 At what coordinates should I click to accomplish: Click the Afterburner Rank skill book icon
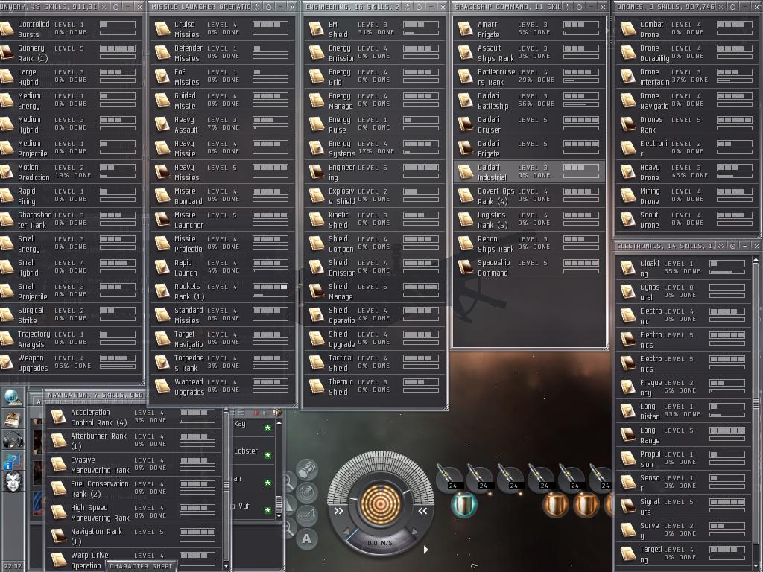(x=58, y=441)
